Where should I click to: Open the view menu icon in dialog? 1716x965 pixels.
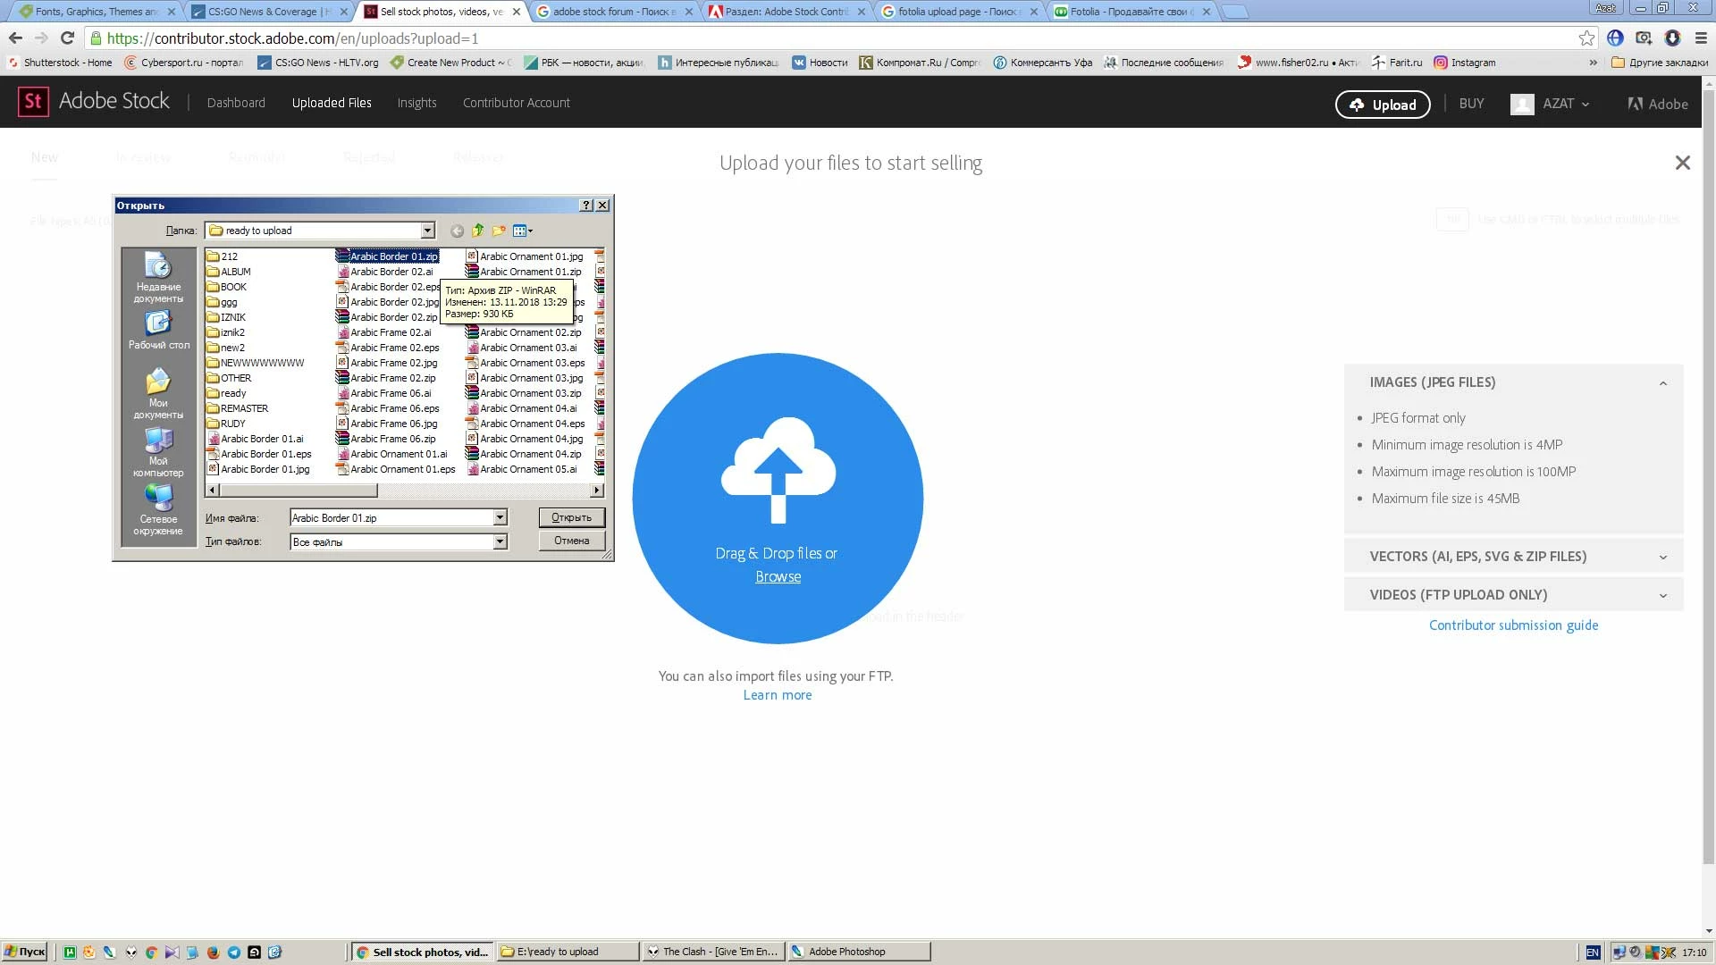coord(523,231)
